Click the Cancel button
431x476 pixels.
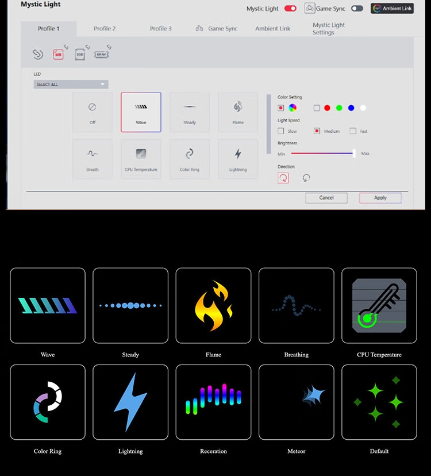pos(326,198)
